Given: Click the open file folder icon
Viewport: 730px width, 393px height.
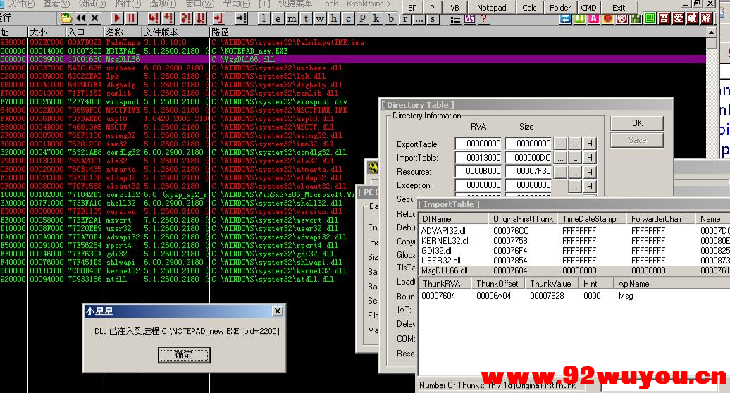Looking at the screenshot, I should [66, 18].
